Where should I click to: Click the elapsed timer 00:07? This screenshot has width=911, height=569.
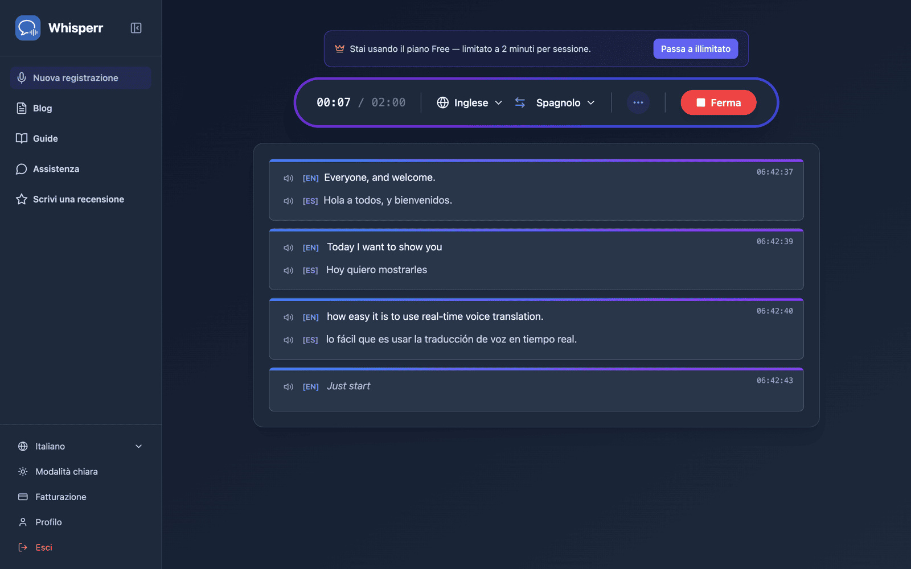(x=334, y=102)
